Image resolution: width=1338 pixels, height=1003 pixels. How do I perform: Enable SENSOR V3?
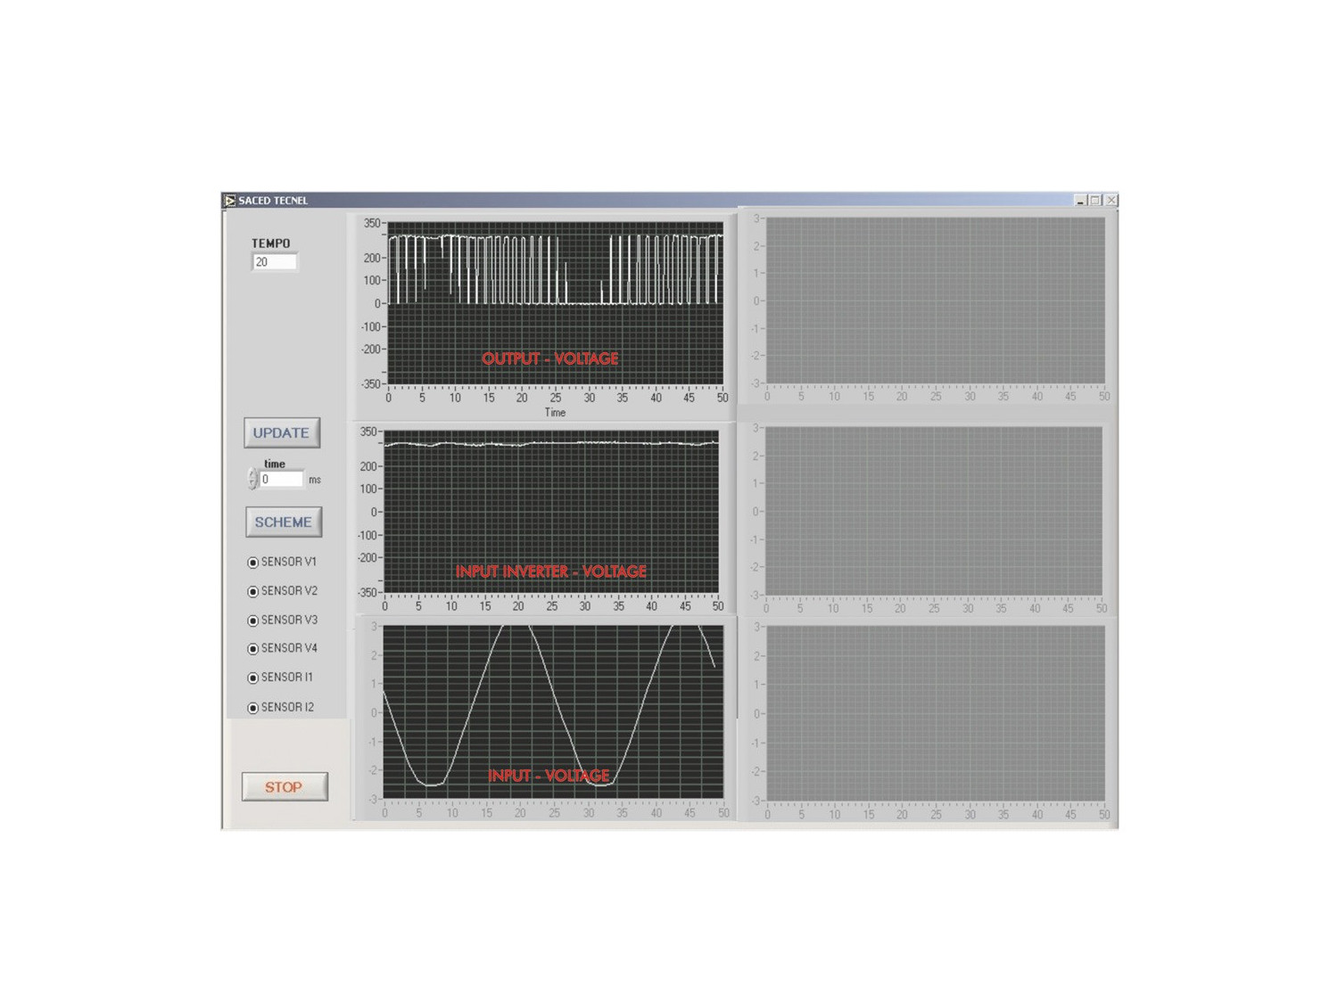(252, 621)
